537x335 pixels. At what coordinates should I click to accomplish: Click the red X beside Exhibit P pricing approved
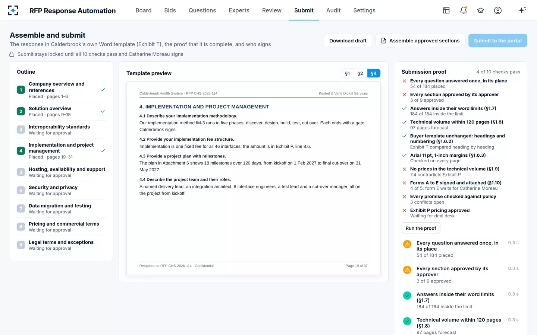404,211
